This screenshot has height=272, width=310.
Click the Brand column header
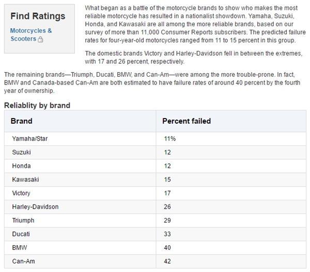[22, 121]
